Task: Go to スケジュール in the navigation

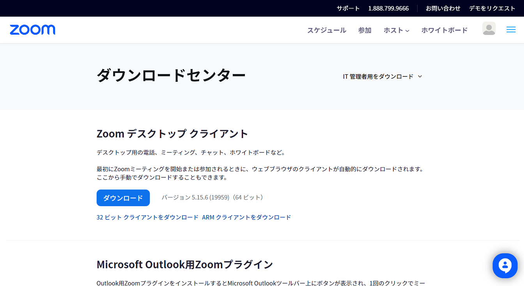Action: (326, 30)
